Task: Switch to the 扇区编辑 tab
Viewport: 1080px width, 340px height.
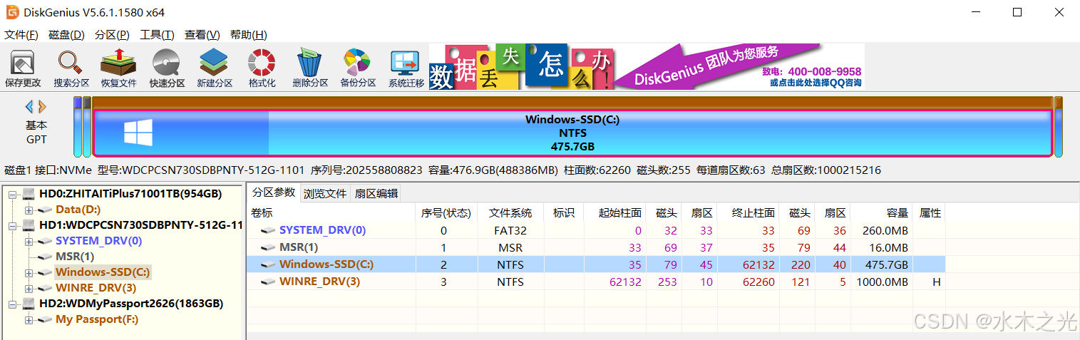Action: coord(376,193)
